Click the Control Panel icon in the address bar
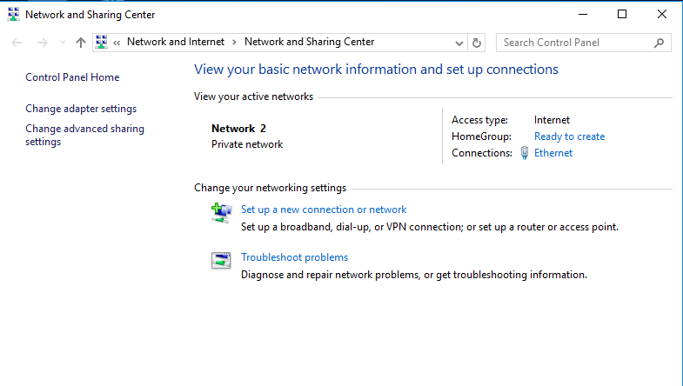This screenshot has height=386, width=683. 102,43
